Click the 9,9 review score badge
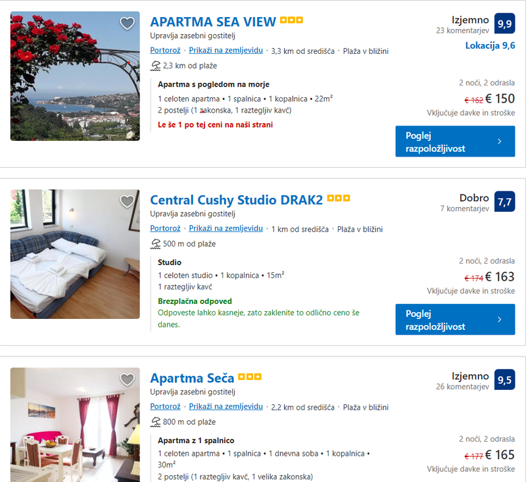The image size is (526, 482). coord(504,24)
